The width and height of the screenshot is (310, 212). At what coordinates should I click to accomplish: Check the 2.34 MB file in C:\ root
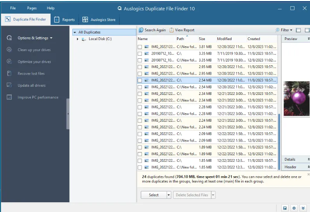click(140, 94)
